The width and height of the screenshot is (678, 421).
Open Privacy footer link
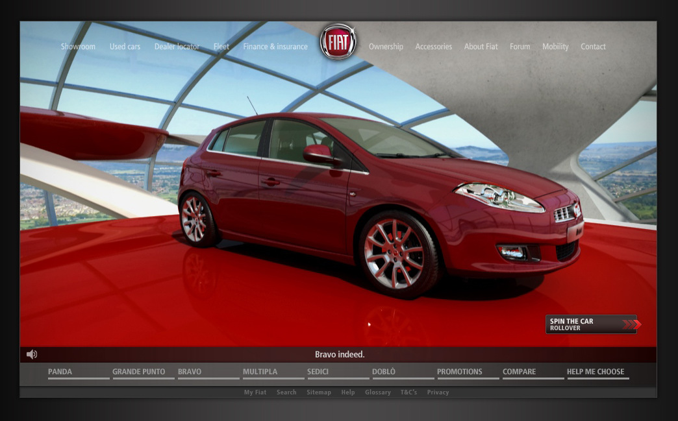point(438,392)
